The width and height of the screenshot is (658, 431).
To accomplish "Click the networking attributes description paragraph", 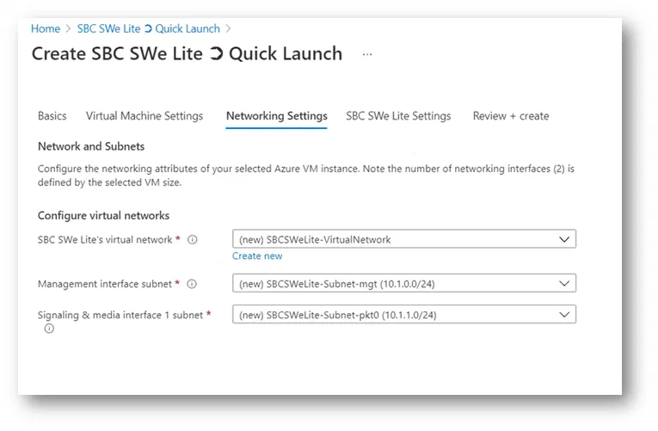I will click(x=305, y=175).
